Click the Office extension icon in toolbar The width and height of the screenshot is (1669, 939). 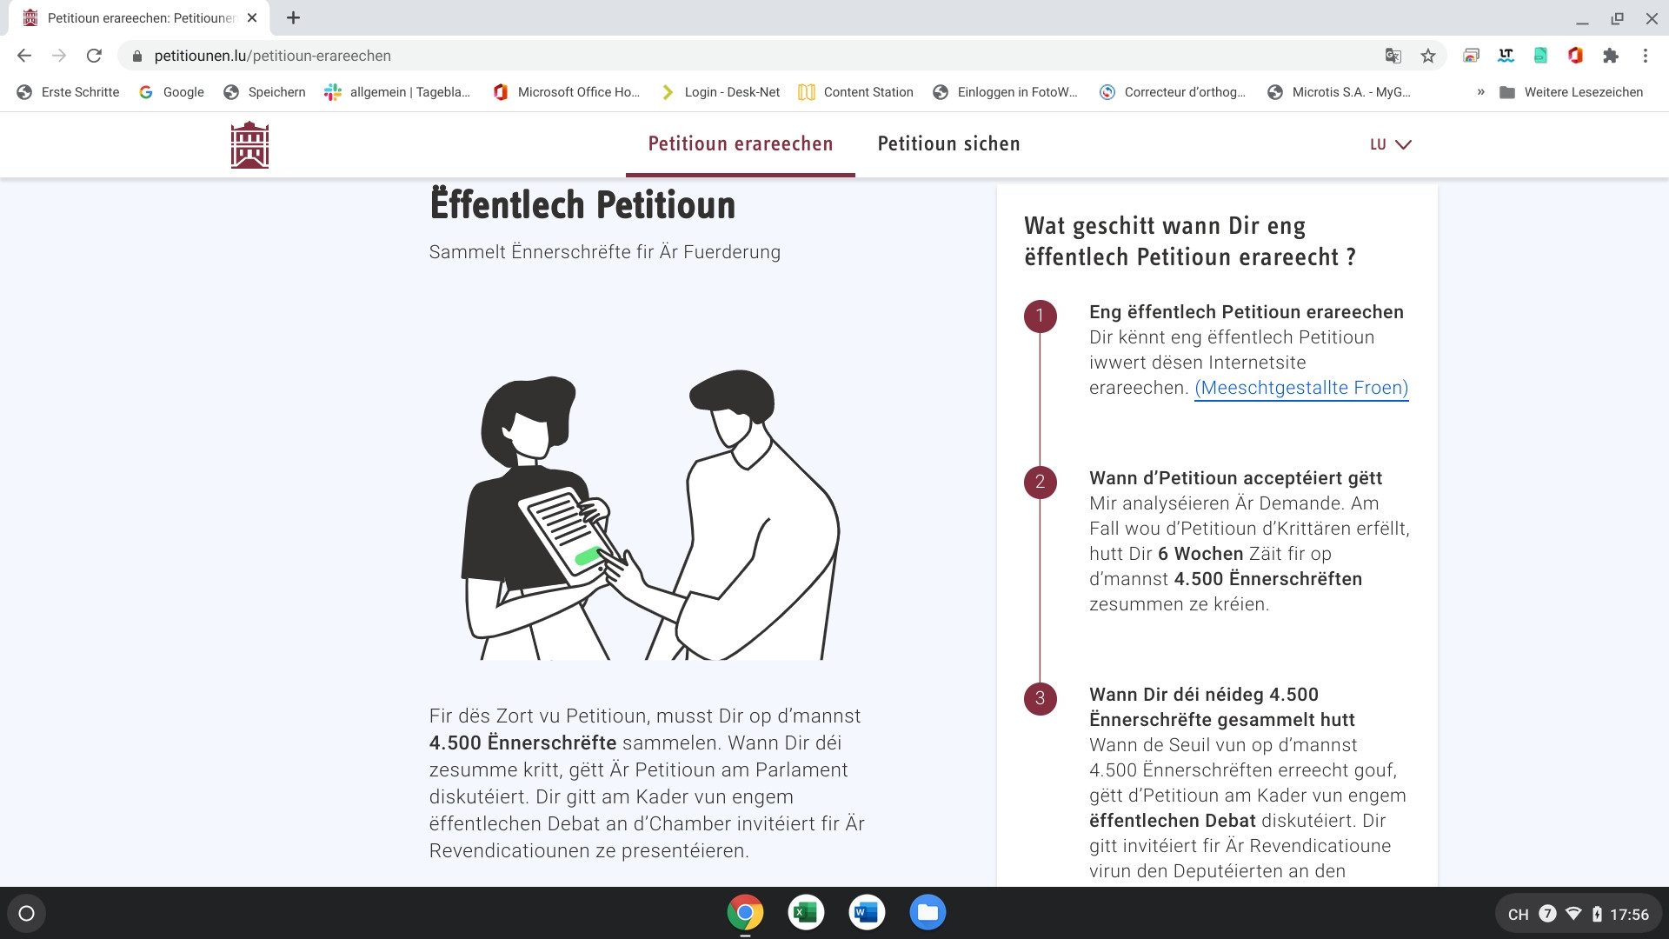tap(1575, 56)
